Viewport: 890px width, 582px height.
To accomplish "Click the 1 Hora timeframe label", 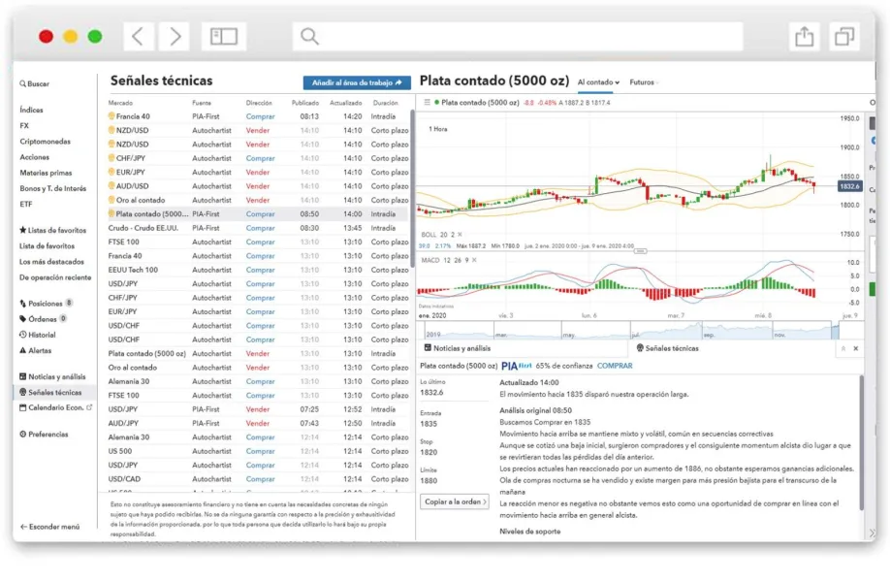I will pos(437,129).
